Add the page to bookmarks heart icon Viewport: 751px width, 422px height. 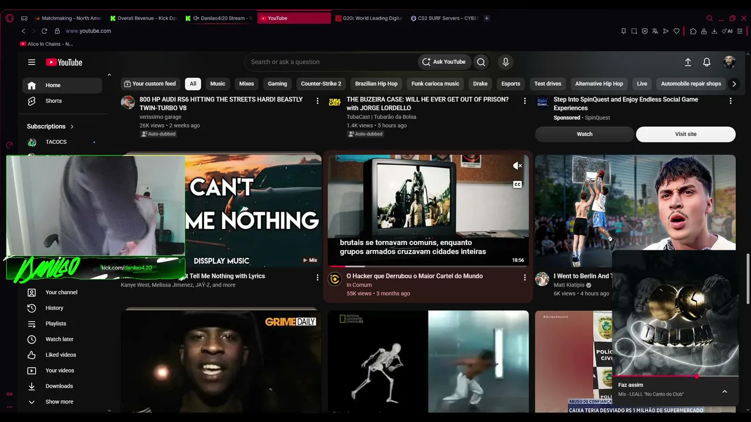676,31
